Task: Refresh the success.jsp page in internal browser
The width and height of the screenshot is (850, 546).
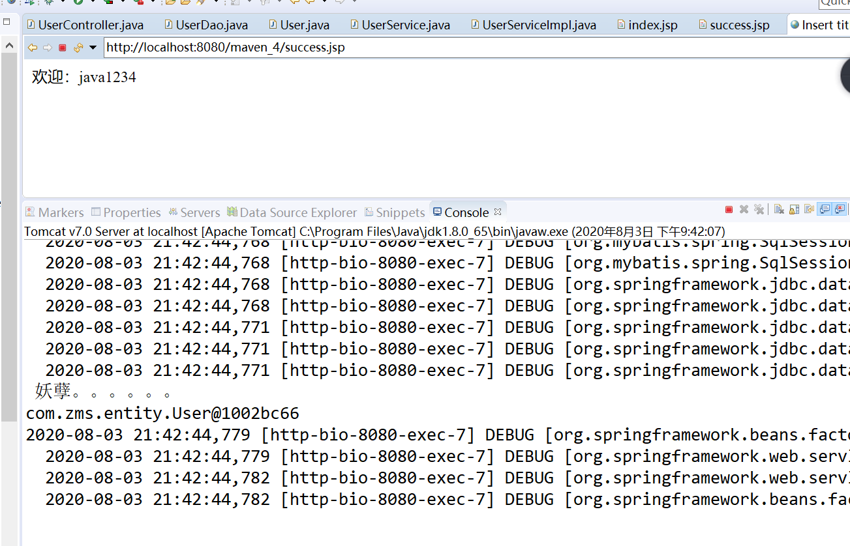Action: click(x=78, y=47)
